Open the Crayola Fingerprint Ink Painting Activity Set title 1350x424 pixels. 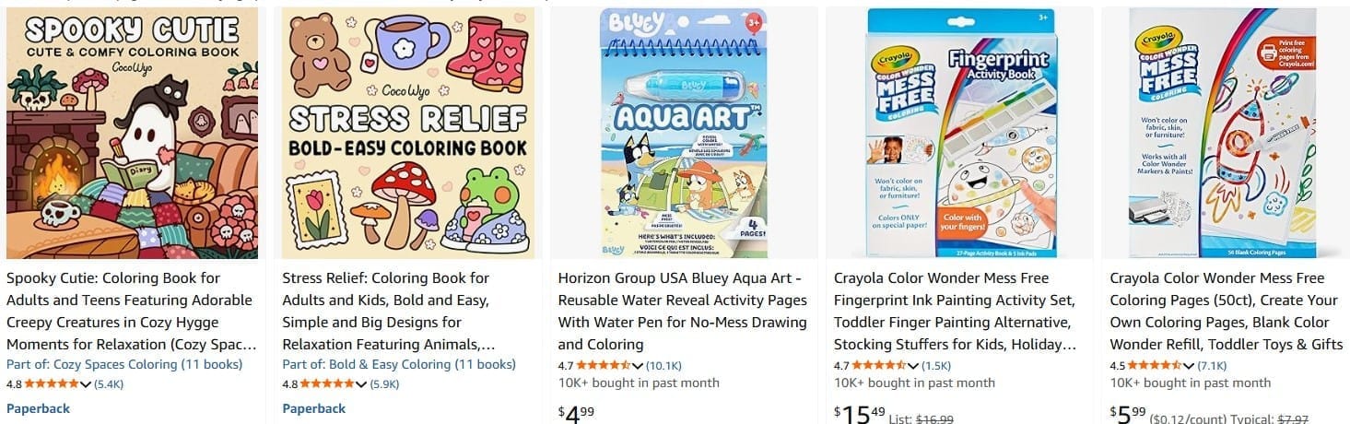[x=955, y=312]
